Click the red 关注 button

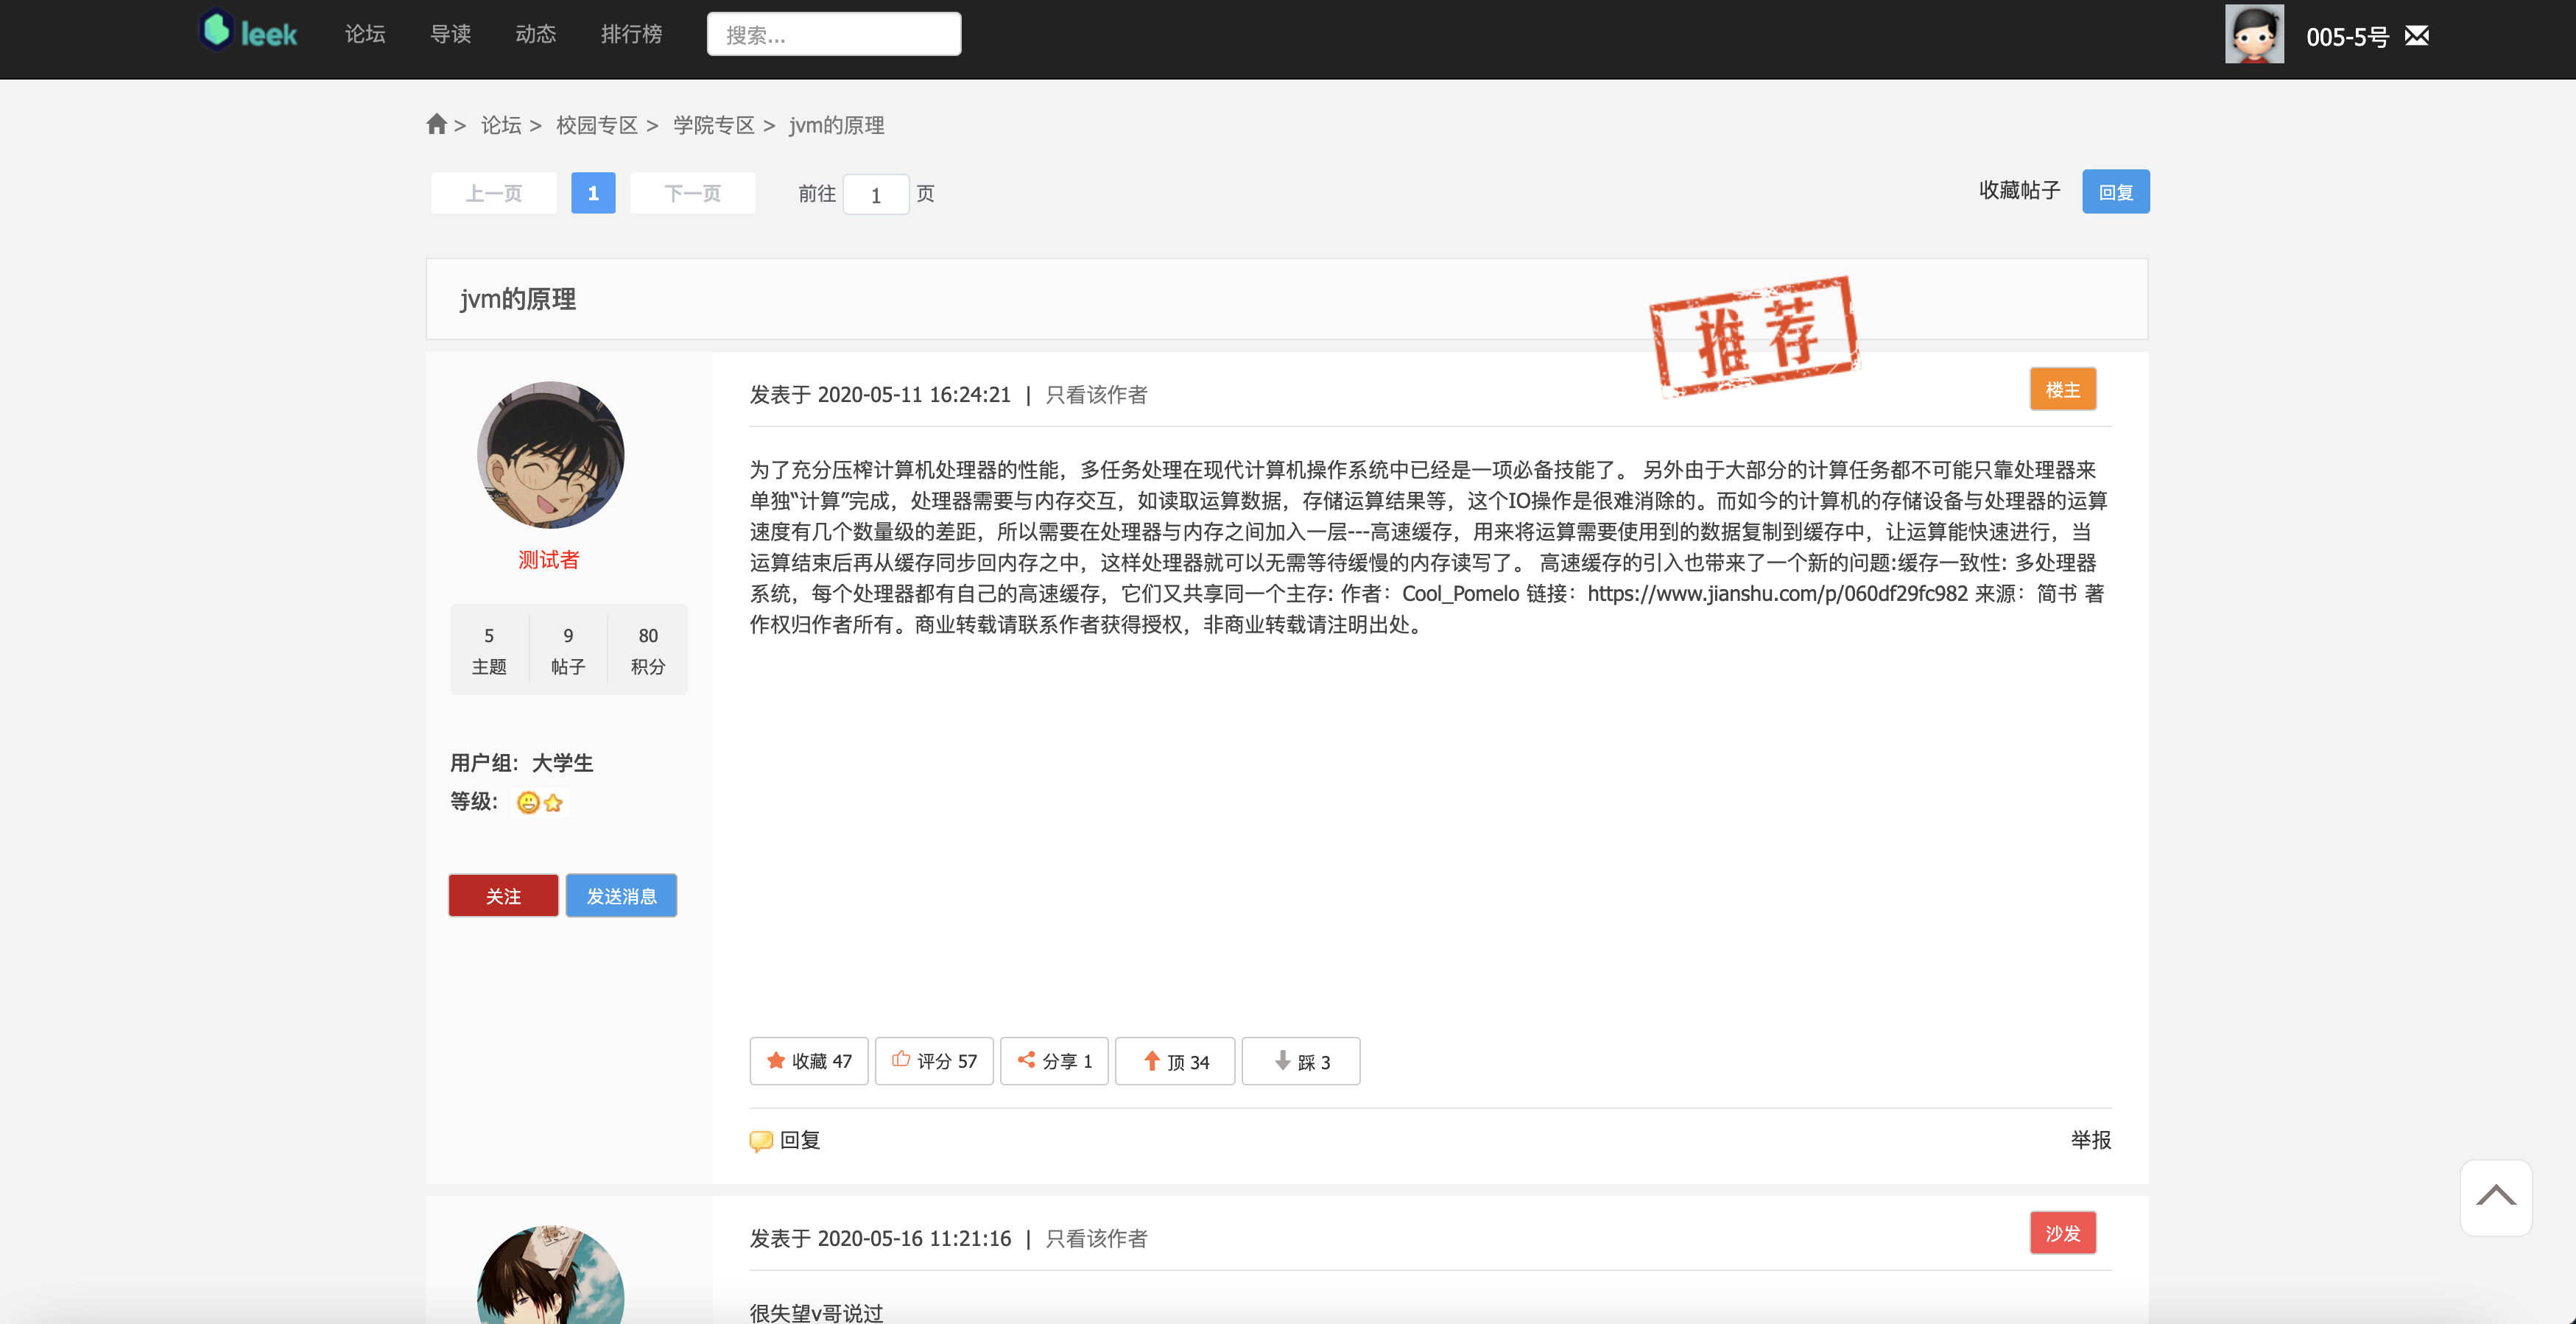coord(503,896)
